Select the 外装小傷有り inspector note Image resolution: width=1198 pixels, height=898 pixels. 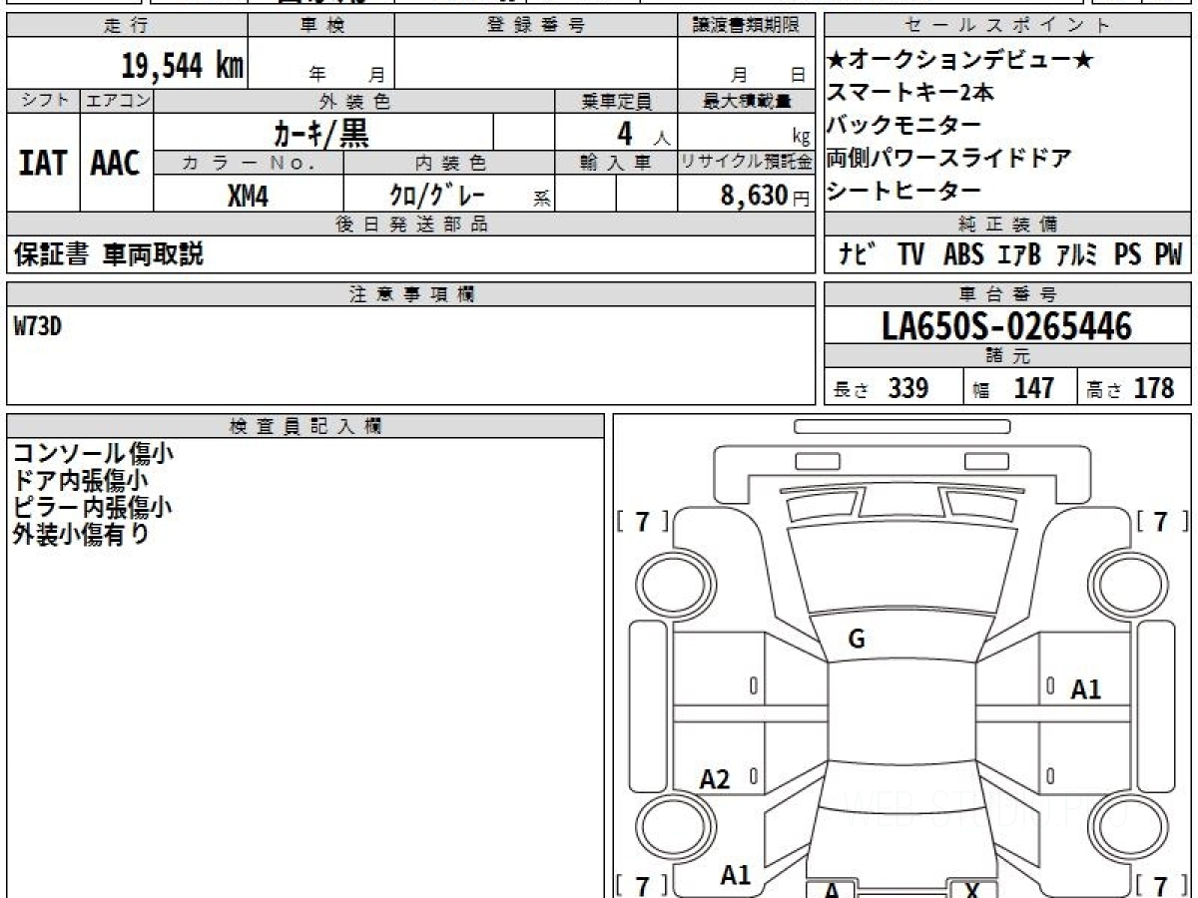click(x=81, y=534)
